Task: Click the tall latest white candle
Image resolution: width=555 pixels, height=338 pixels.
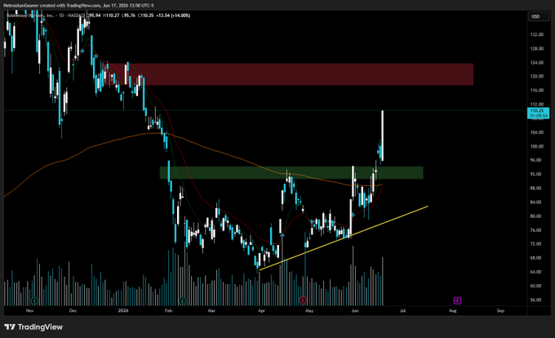Action: [x=383, y=136]
